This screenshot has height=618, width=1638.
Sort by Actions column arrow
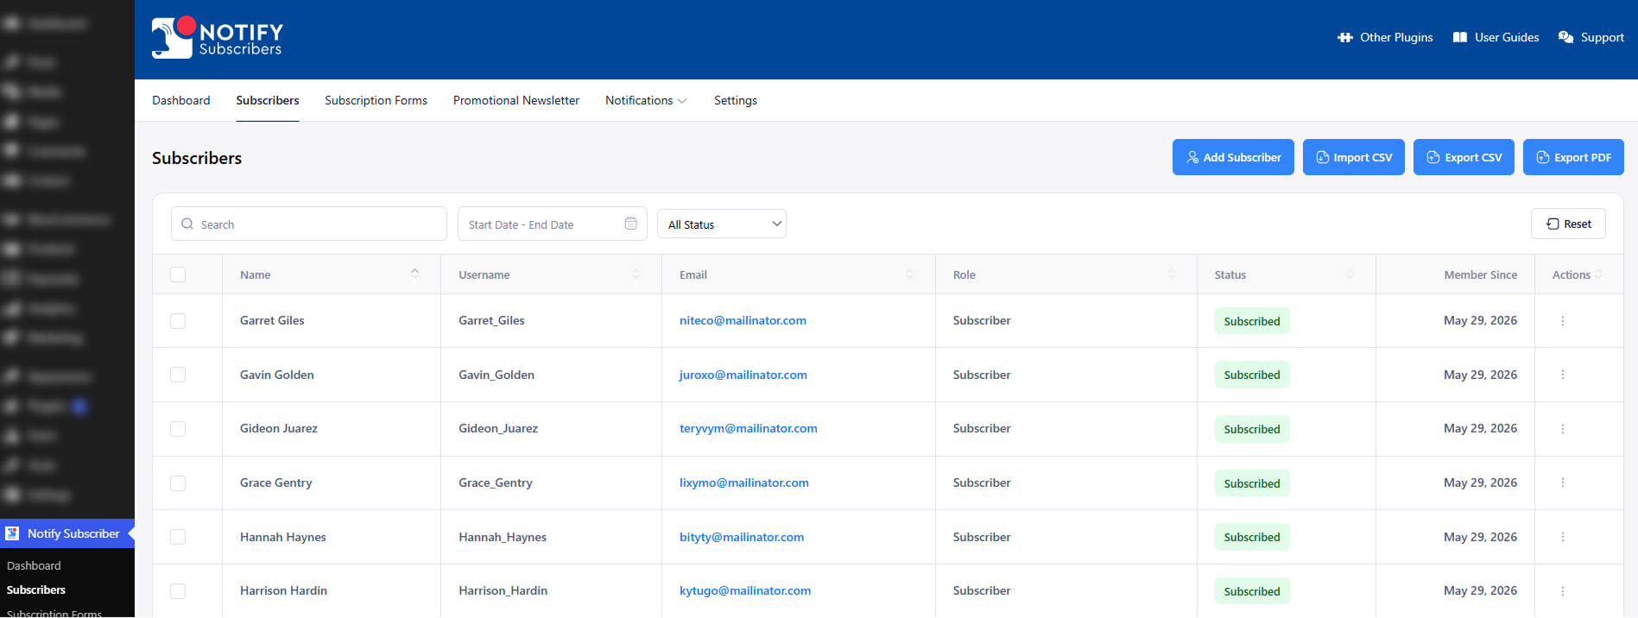[1599, 274]
